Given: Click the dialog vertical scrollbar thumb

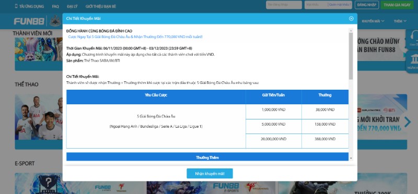Looking at the screenshot, I should click(x=351, y=56).
